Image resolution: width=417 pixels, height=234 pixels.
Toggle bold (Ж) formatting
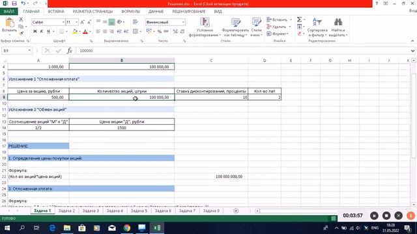pyautogui.click(x=35, y=31)
